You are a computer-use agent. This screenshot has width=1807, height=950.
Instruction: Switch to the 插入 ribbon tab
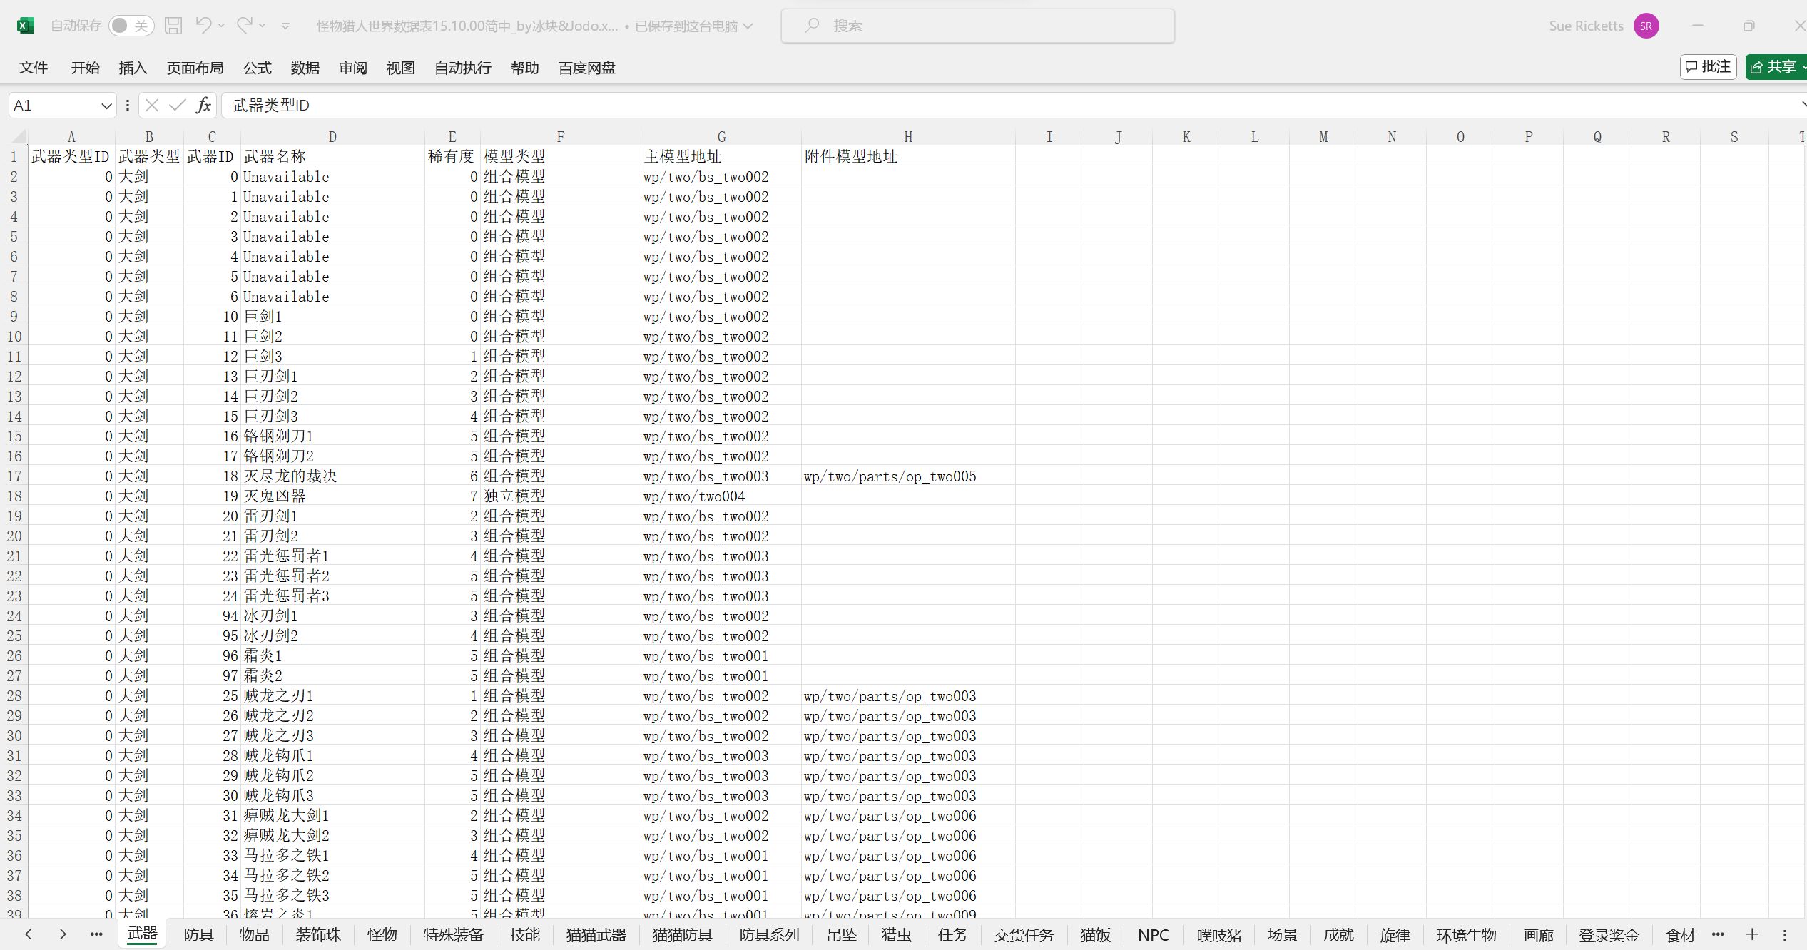(x=133, y=68)
